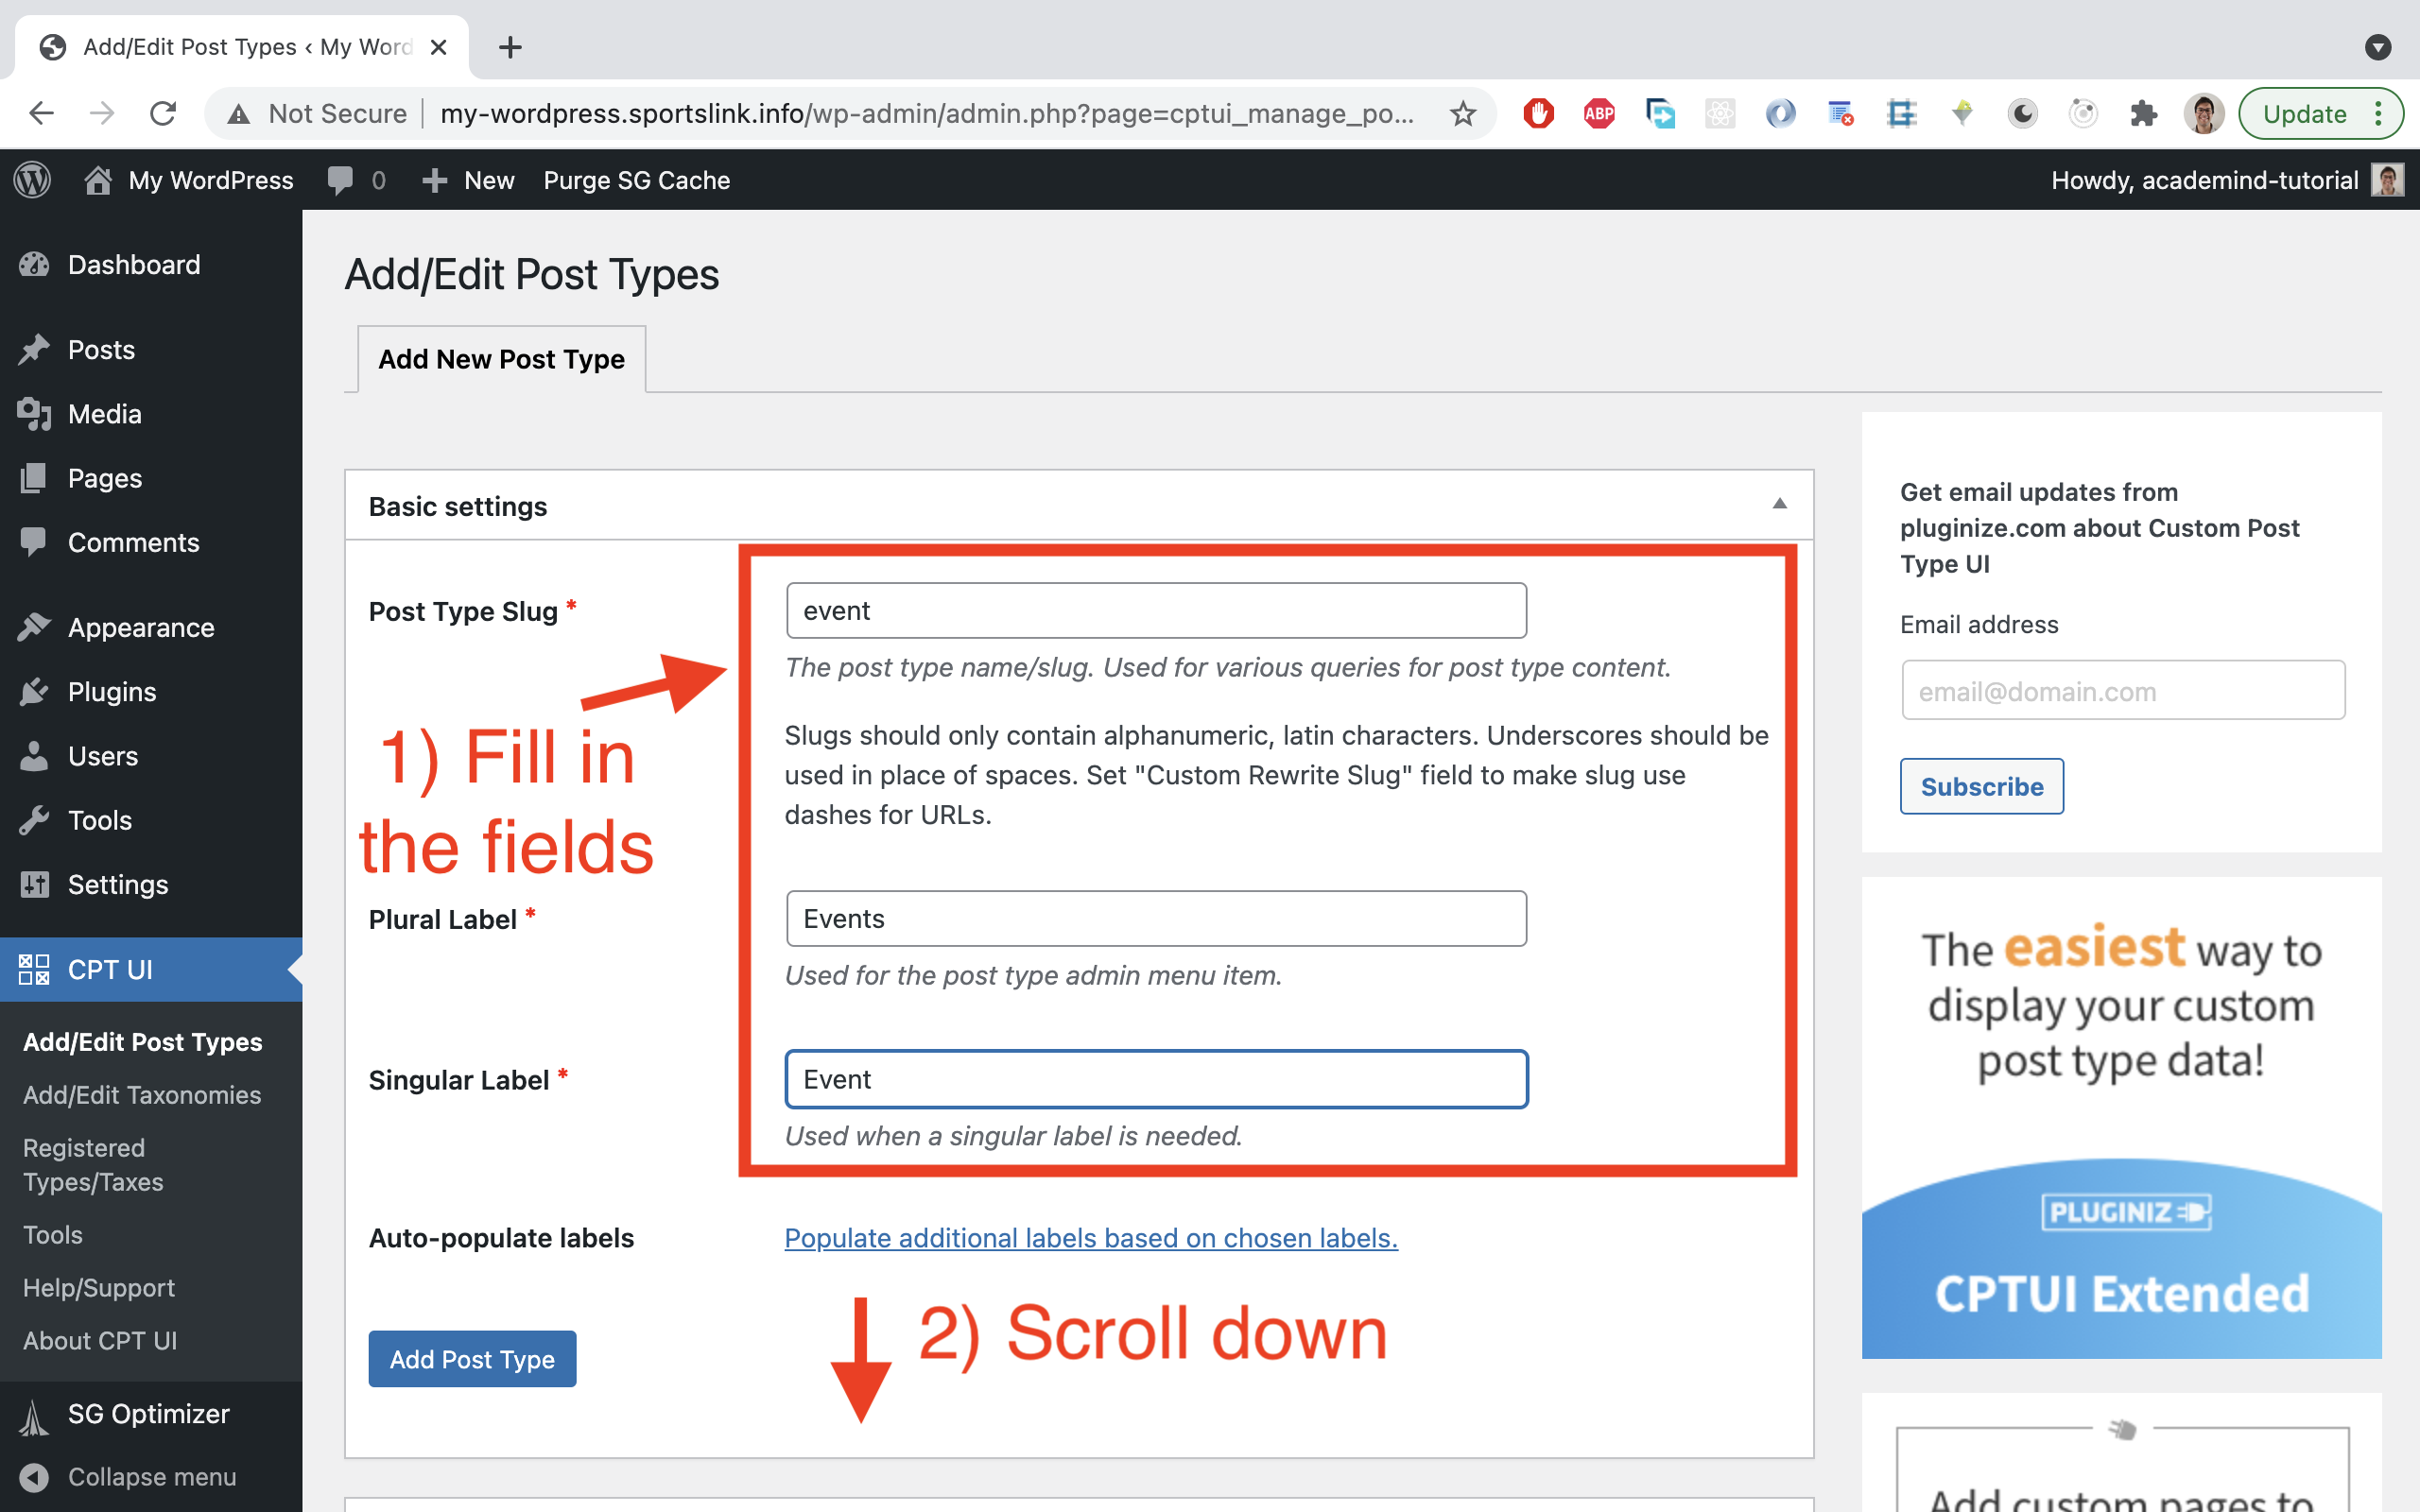
Task: Collapse the Basic settings panel
Action: (1781, 505)
